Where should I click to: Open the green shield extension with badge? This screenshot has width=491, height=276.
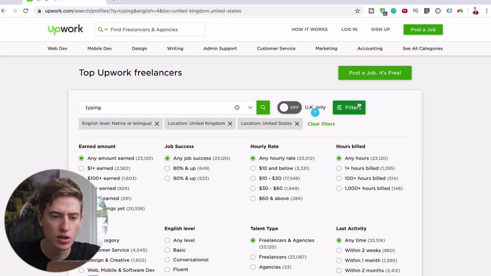pos(383,11)
